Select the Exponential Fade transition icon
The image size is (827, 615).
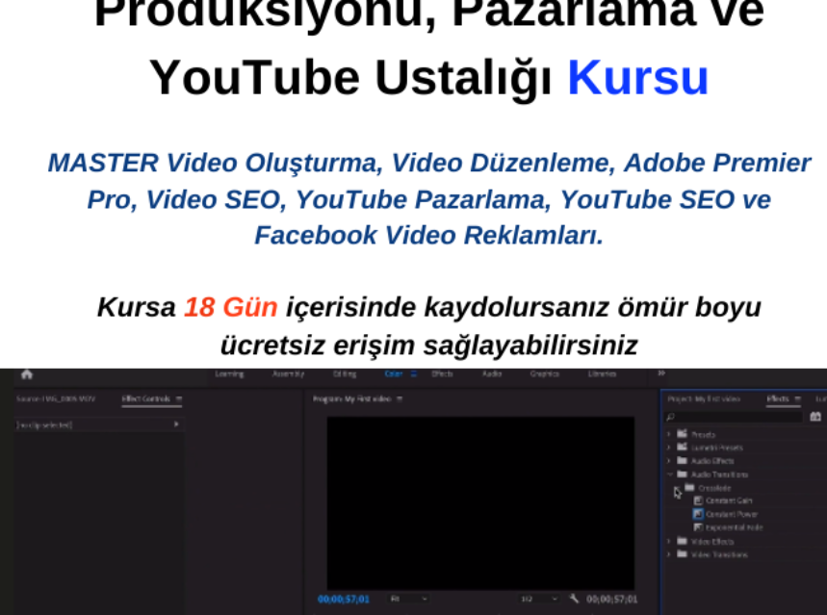coord(698,526)
